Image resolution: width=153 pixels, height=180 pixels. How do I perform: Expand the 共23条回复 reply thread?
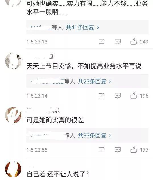pos(95,81)
